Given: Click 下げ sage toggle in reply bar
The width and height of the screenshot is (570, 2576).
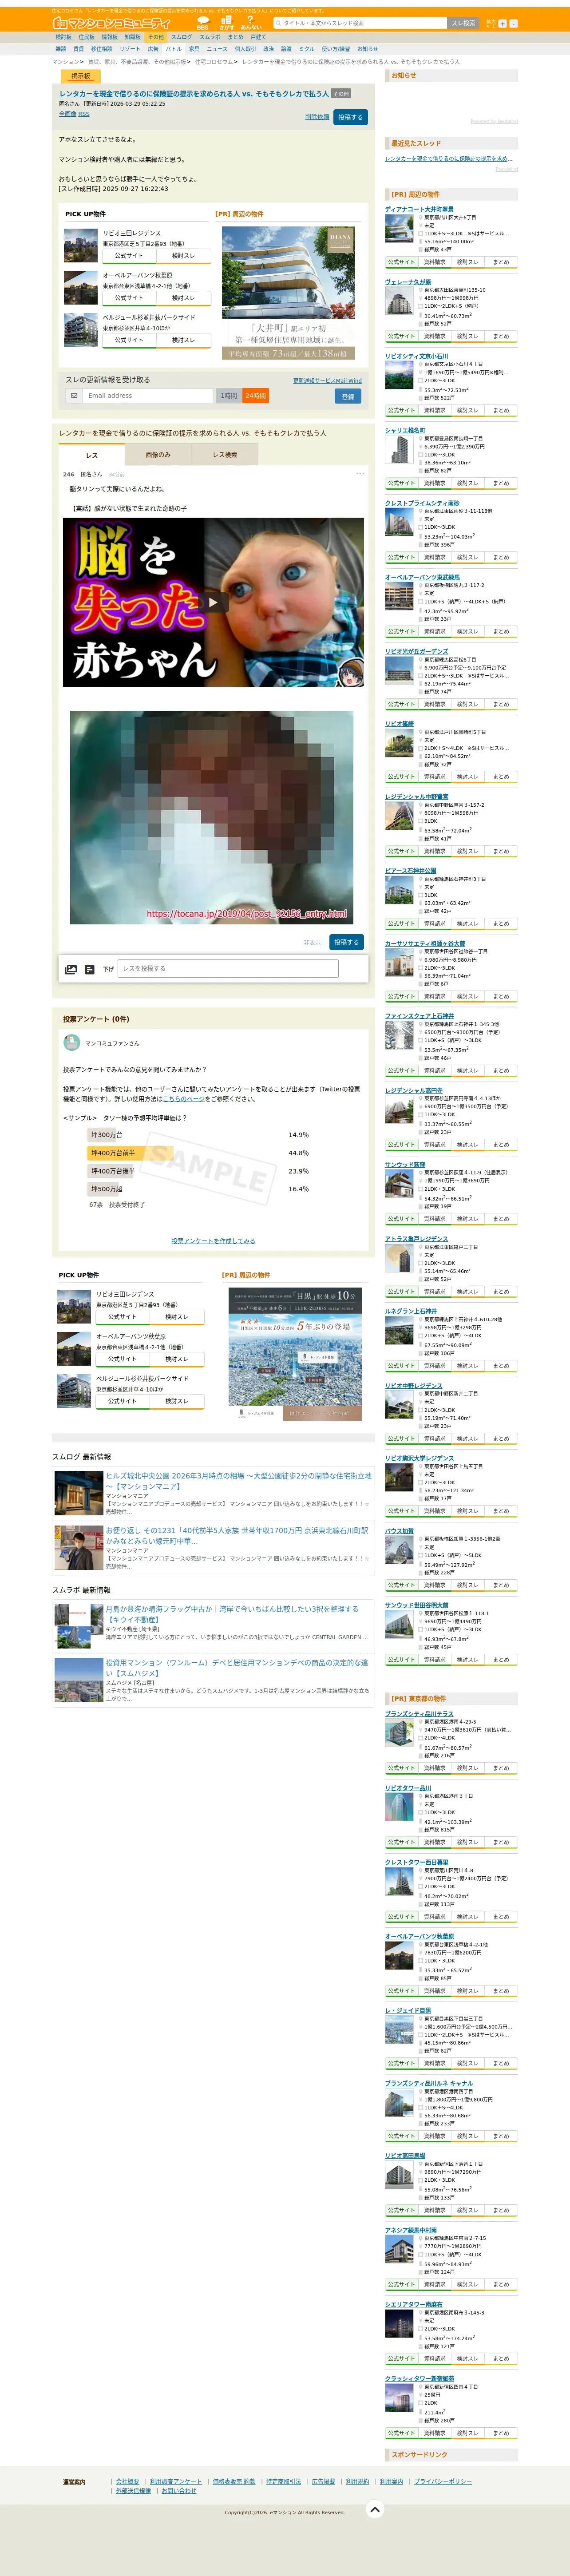Looking at the screenshot, I should tap(108, 969).
